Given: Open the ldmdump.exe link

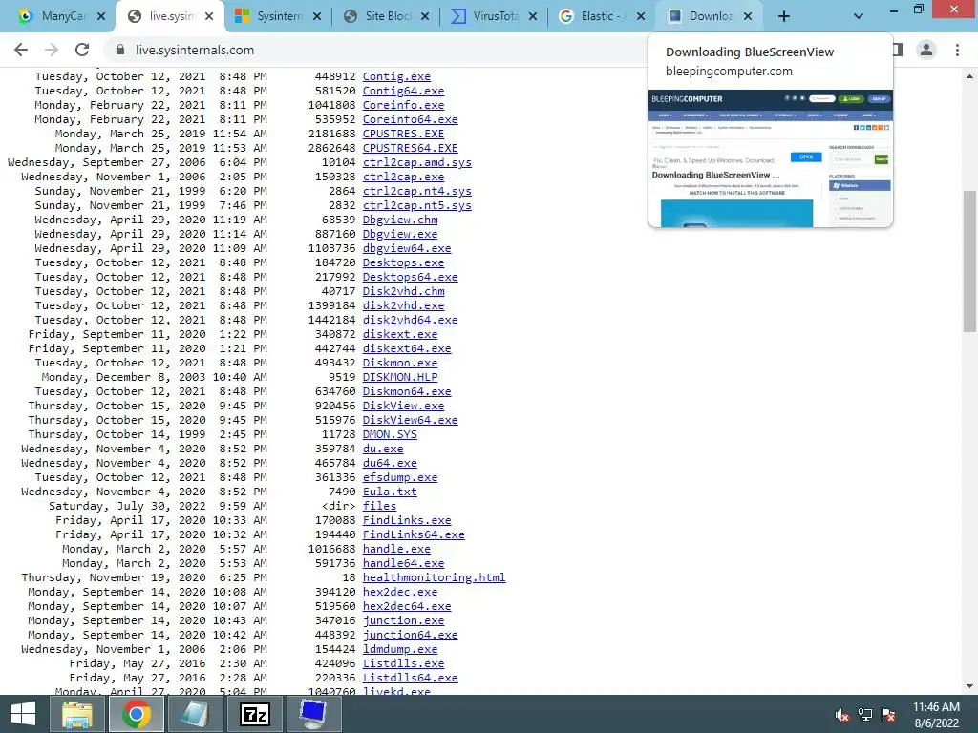Looking at the screenshot, I should [400, 649].
